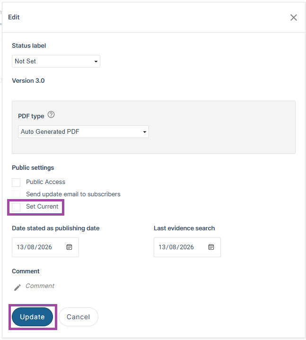Click the Update button
The image size is (306, 340).
tap(32, 316)
